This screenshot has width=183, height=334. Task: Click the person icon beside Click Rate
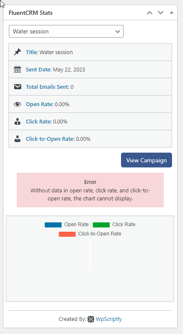click(17, 121)
